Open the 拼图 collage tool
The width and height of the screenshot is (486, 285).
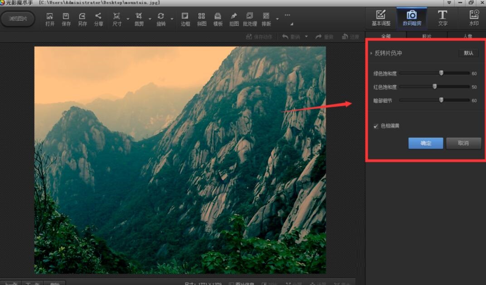click(x=201, y=19)
